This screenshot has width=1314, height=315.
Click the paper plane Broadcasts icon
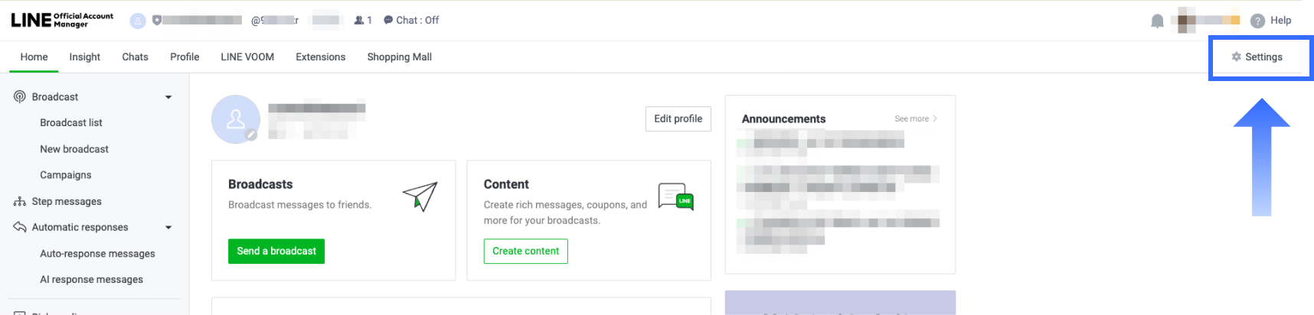coord(420,196)
